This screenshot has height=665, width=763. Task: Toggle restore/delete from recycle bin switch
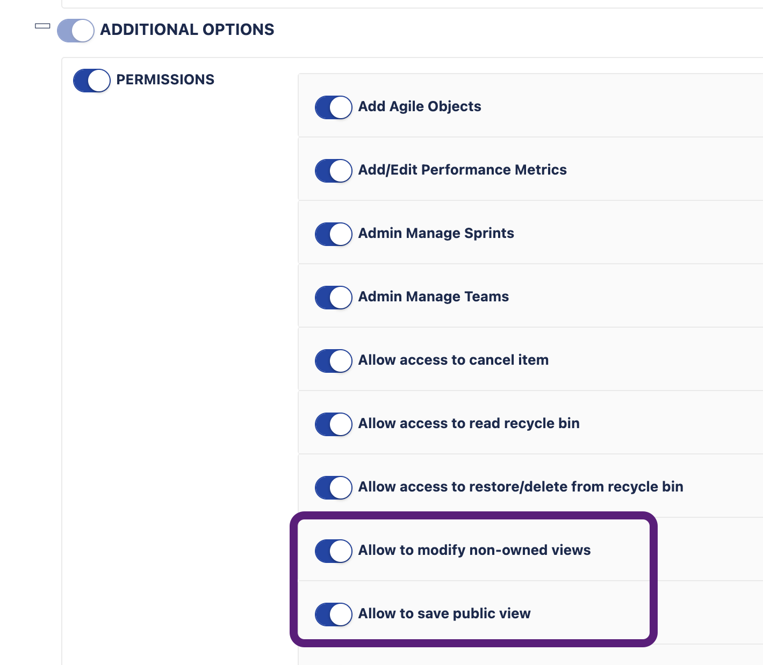click(334, 488)
